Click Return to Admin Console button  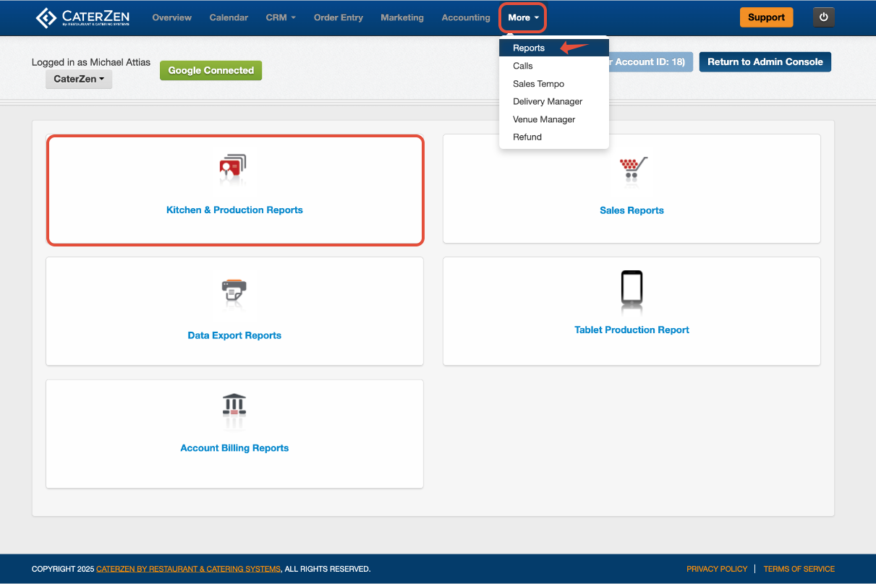tap(765, 61)
